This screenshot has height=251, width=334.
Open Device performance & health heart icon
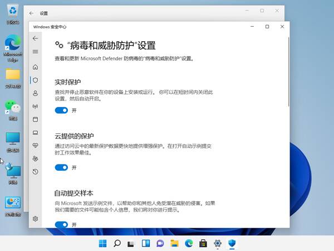tap(36, 146)
